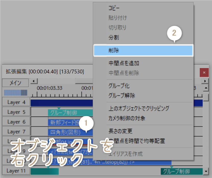Open 長さの変更 from the context menu

[120, 131]
